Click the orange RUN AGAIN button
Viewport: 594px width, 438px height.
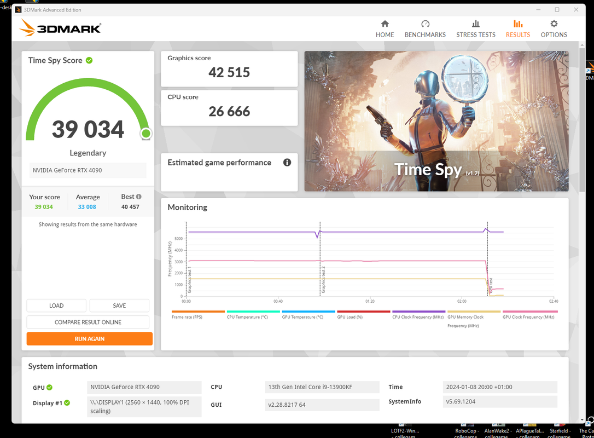coord(89,339)
